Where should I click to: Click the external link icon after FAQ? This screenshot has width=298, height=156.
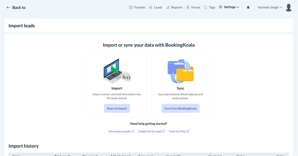click(188, 131)
